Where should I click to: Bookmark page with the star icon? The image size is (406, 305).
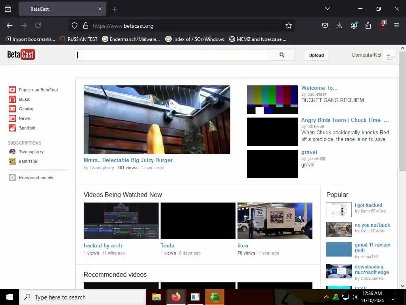(x=289, y=25)
